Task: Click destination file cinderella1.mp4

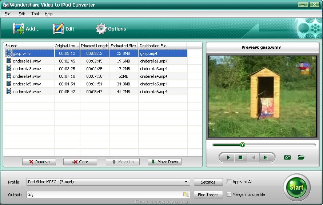Action: pyautogui.click(x=153, y=61)
